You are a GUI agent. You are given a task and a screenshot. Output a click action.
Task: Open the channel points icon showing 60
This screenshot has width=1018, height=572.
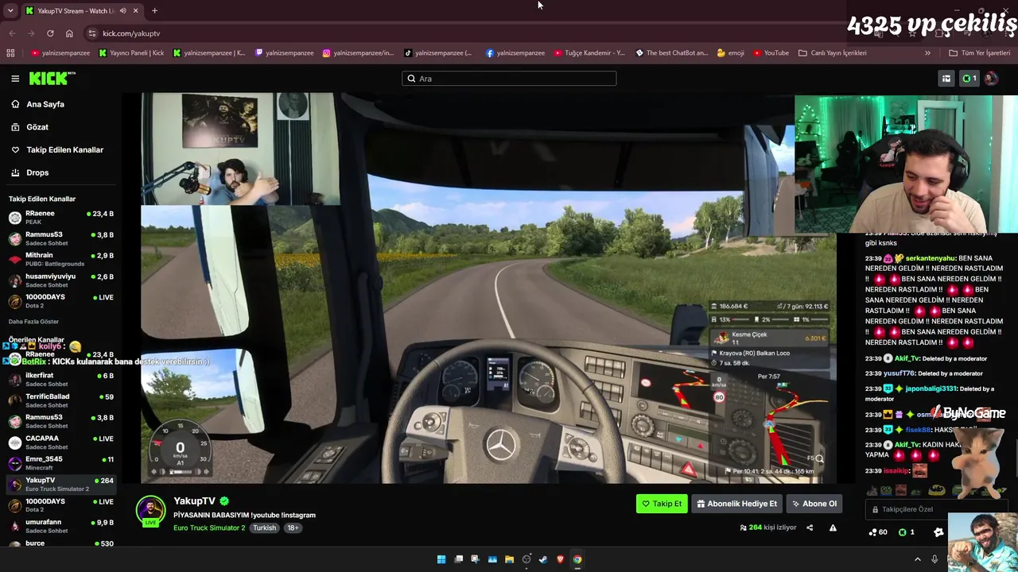point(878,532)
